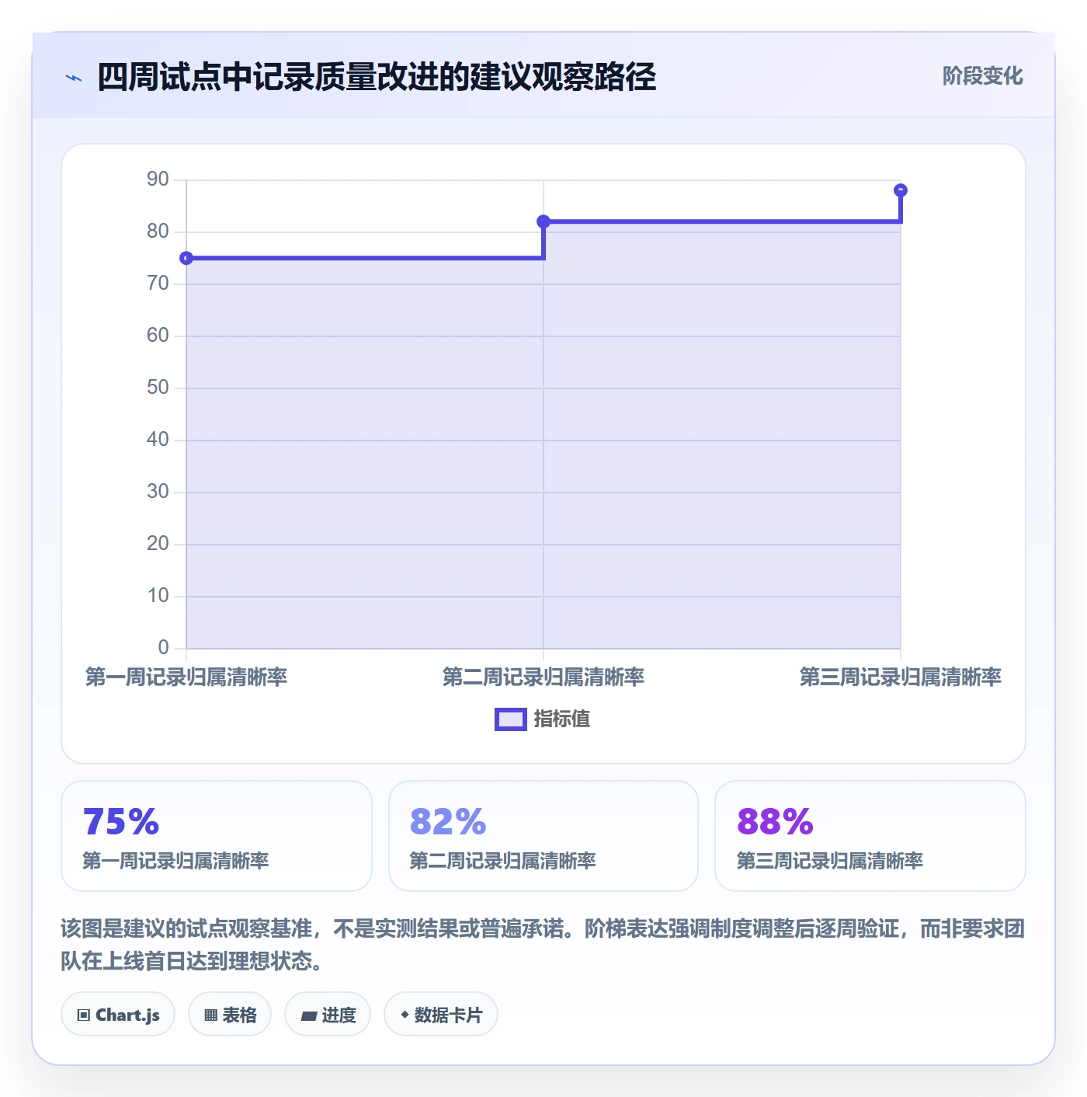Toggle the 指标值 legend swatch
Screen dimensions: 1087x1097
pyautogui.click(x=511, y=719)
